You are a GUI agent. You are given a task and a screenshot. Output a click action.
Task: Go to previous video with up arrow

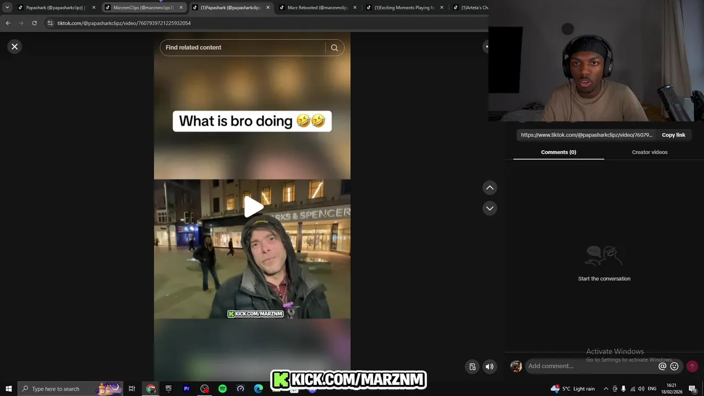tap(490, 188)
